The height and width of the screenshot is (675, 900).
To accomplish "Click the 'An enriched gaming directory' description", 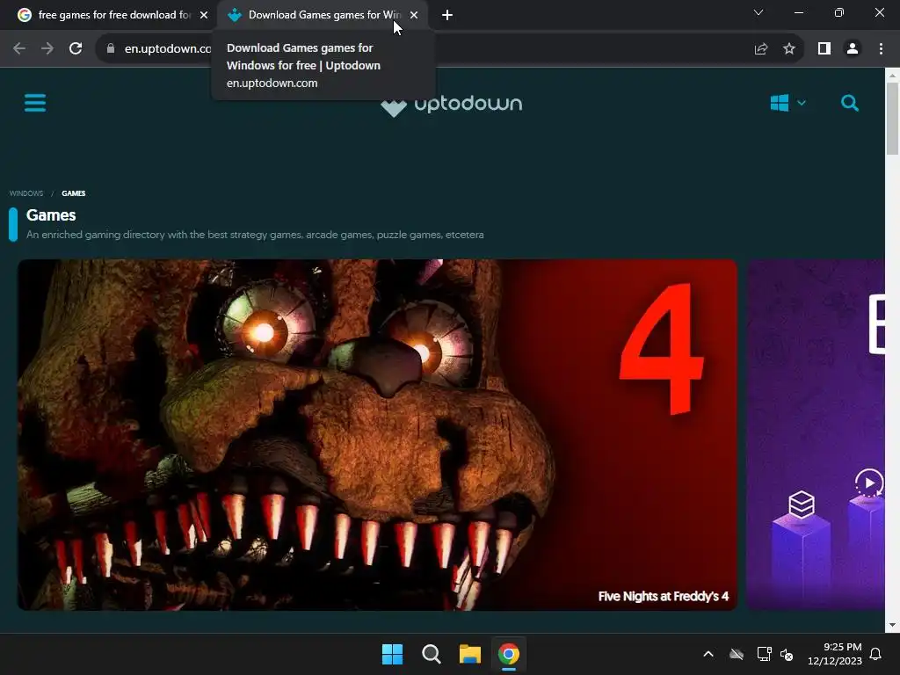I will [x=255, y=235].
